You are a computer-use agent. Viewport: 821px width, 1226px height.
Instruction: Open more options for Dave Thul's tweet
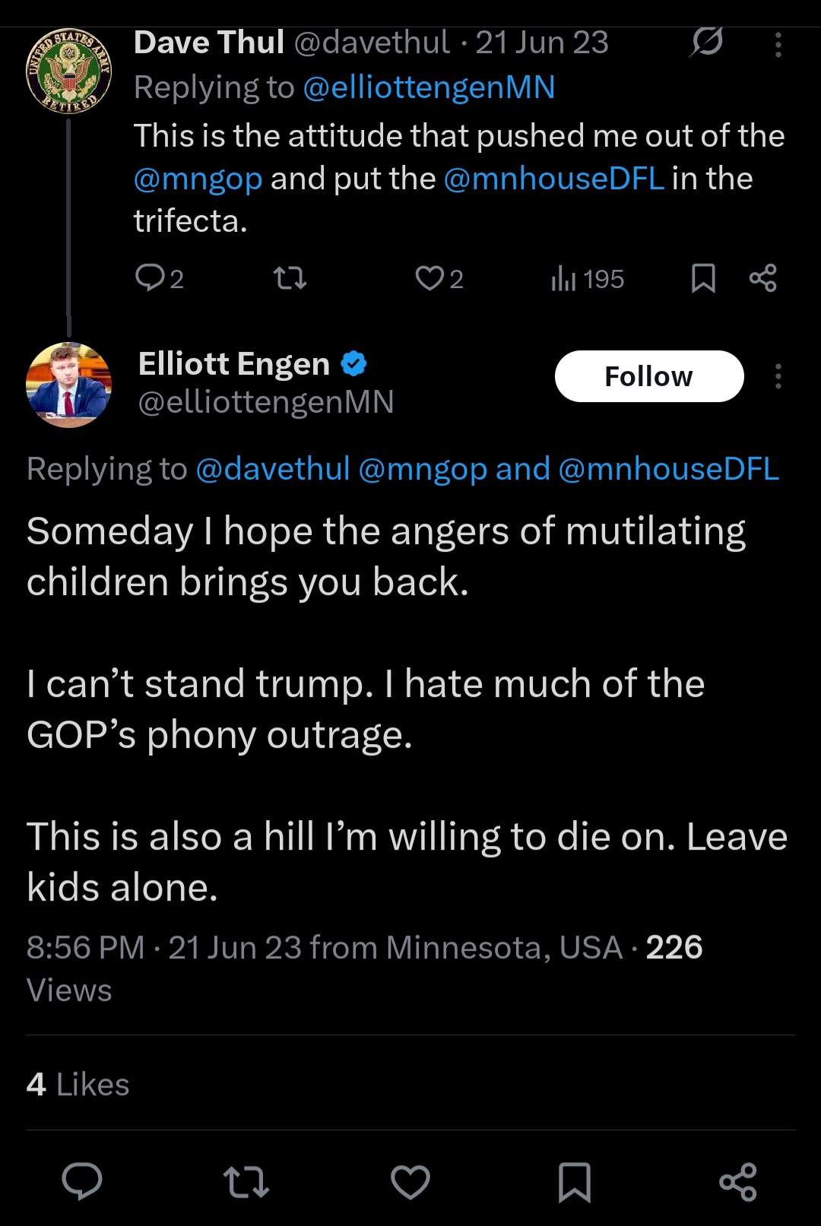(778, 45)
